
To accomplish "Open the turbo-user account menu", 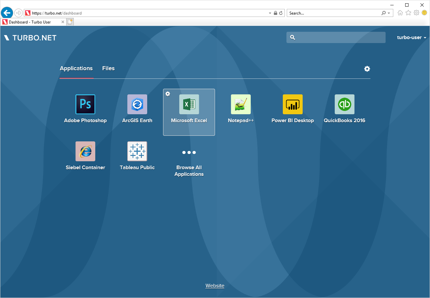I will [411, 37].
